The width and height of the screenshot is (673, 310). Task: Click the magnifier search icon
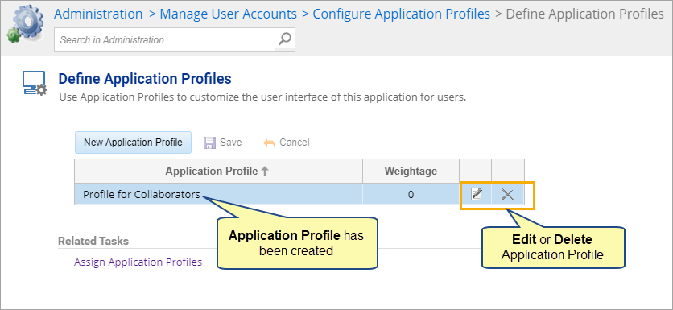(x=284, y=39)
